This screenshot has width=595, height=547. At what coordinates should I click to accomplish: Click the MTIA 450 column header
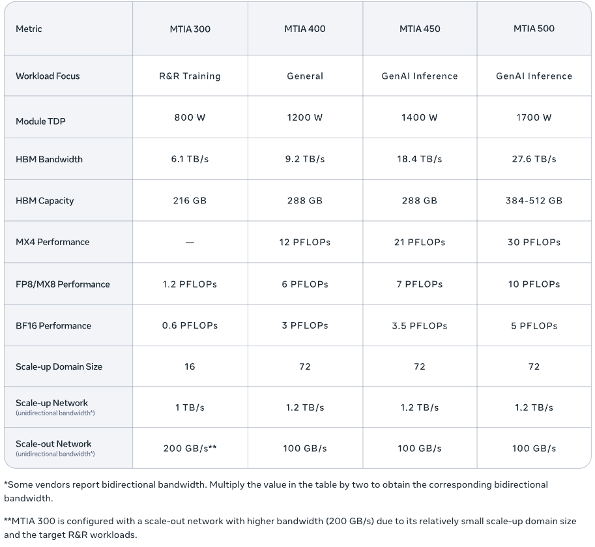[x=420, y=29]
